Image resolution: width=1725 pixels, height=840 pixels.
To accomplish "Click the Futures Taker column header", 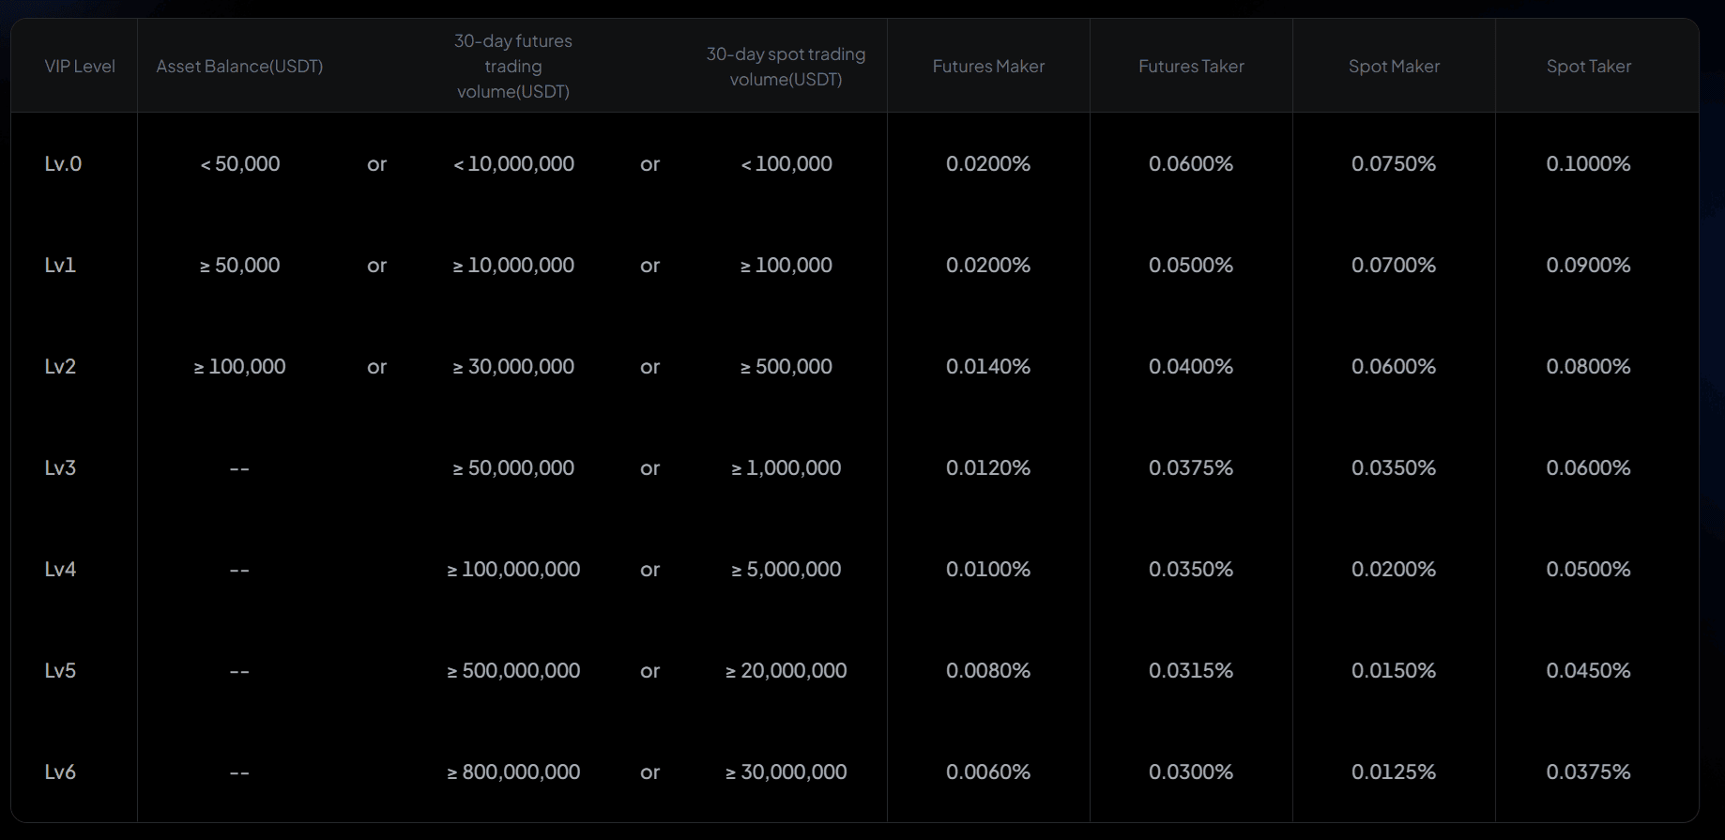I will coord(1191,67).
